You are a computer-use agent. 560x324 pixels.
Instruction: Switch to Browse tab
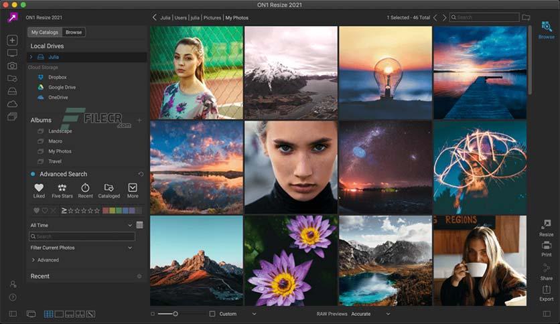point(74,32)
